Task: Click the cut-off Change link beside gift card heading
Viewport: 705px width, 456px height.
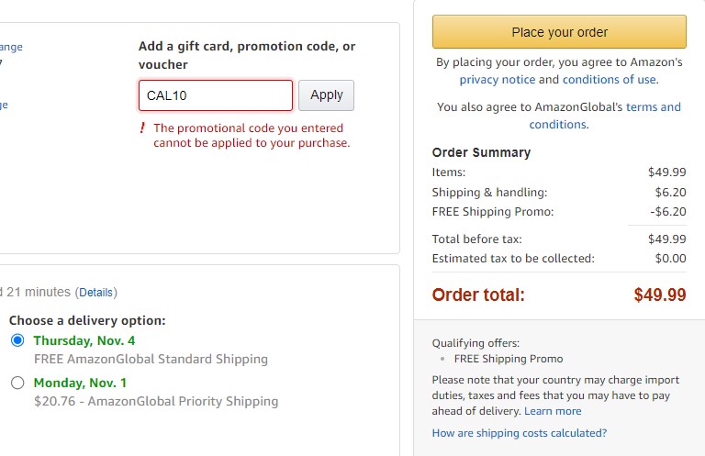Action: 11,47
